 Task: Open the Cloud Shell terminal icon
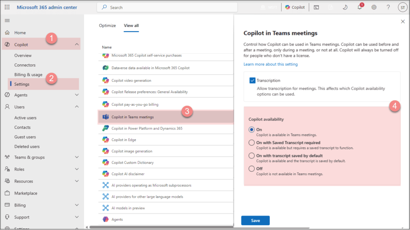[316, 7]
